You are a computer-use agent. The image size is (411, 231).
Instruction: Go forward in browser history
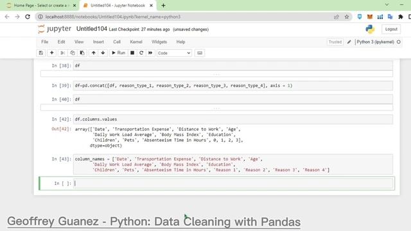17,17
